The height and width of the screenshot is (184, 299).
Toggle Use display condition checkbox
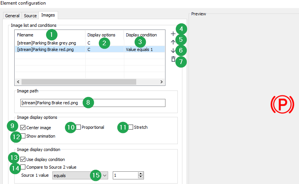click(23, 159)
